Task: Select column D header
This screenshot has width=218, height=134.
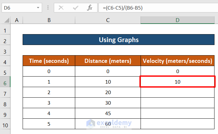Action: point(177,20)
